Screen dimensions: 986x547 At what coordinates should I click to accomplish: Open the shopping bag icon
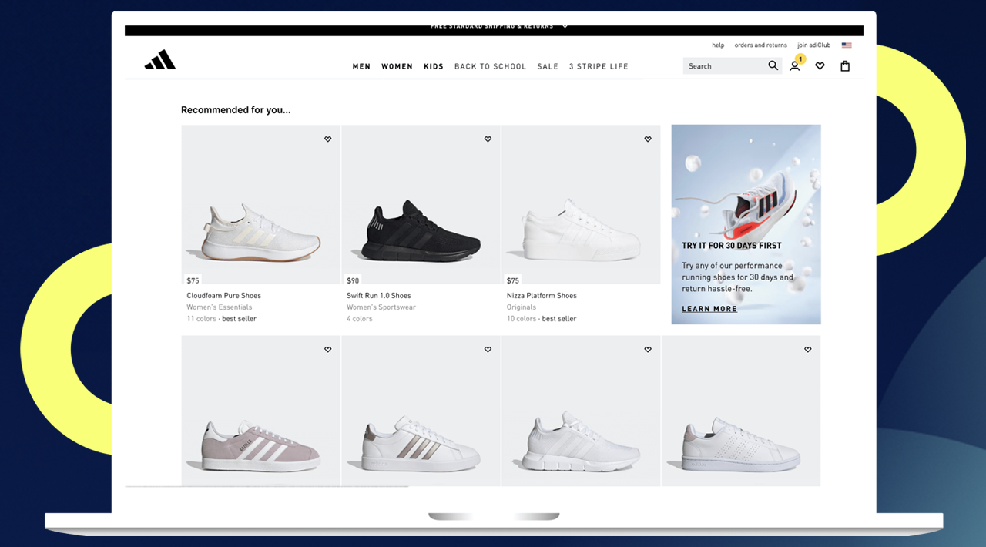coord(845,66)
